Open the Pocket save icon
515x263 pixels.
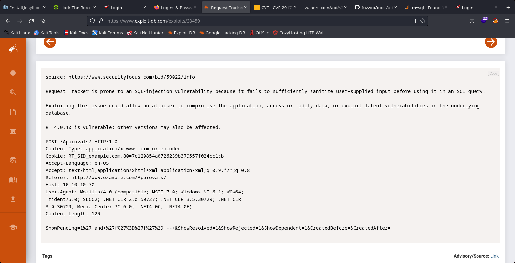(472, 21)
